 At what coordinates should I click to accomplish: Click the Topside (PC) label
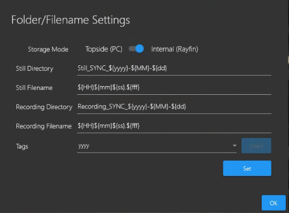[x=104, y=49]
